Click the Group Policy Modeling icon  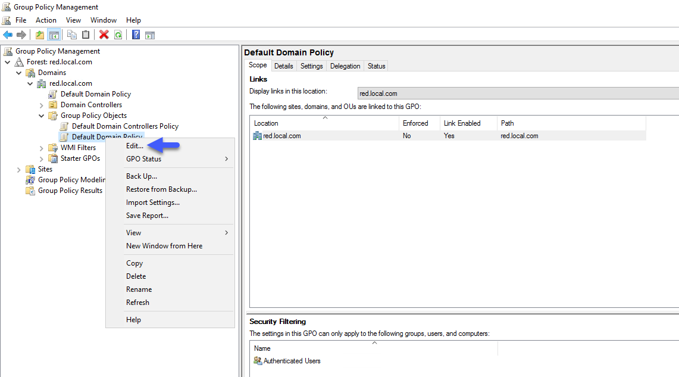point(30,180)
